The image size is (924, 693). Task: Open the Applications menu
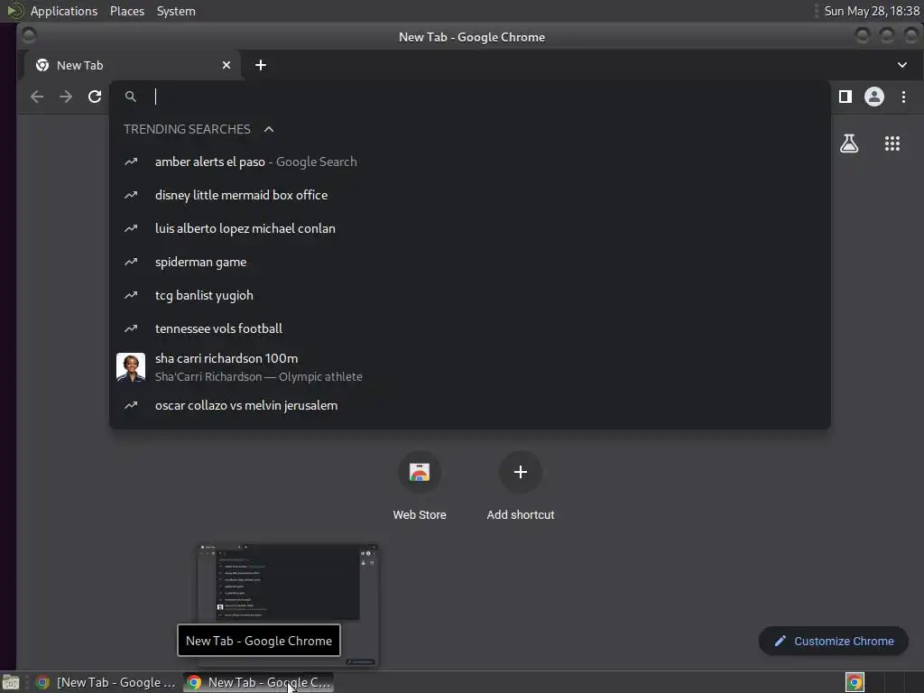pyautogui.click(x=64, y=11)
